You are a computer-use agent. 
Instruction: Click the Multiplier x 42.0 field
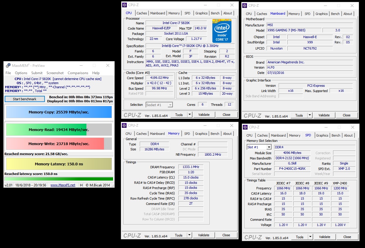coord(160,83)
